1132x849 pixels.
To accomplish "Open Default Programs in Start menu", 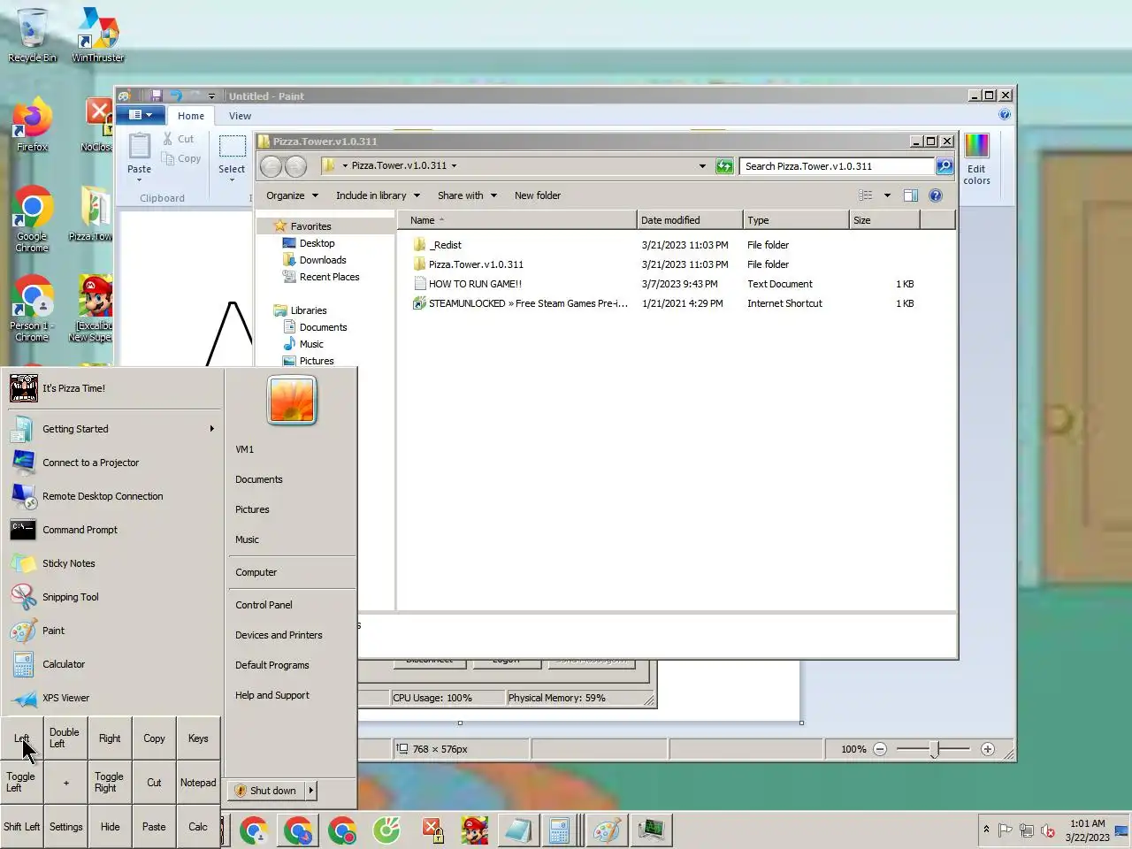I will [x=291, y=665].
